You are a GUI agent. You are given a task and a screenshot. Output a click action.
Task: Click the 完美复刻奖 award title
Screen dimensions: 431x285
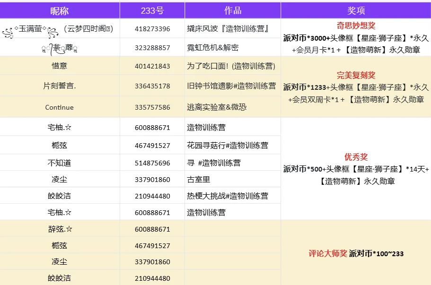point(356,75)
